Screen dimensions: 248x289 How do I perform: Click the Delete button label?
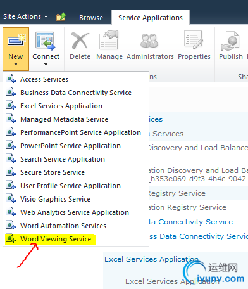(x=80, y=56)
